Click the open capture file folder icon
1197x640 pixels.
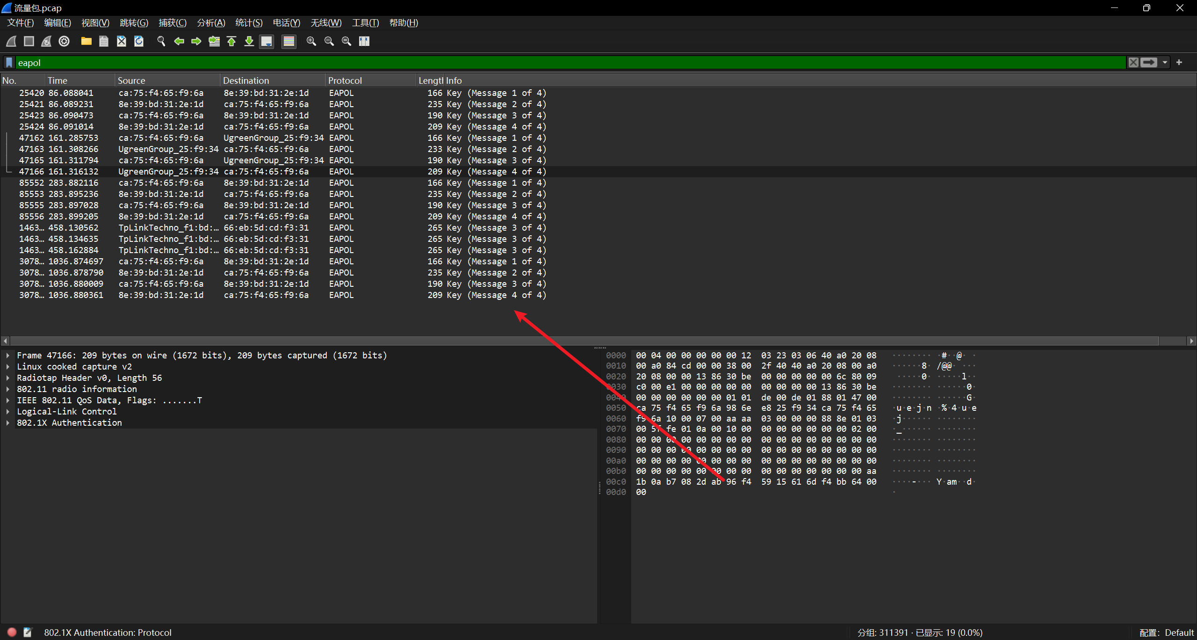86,41
